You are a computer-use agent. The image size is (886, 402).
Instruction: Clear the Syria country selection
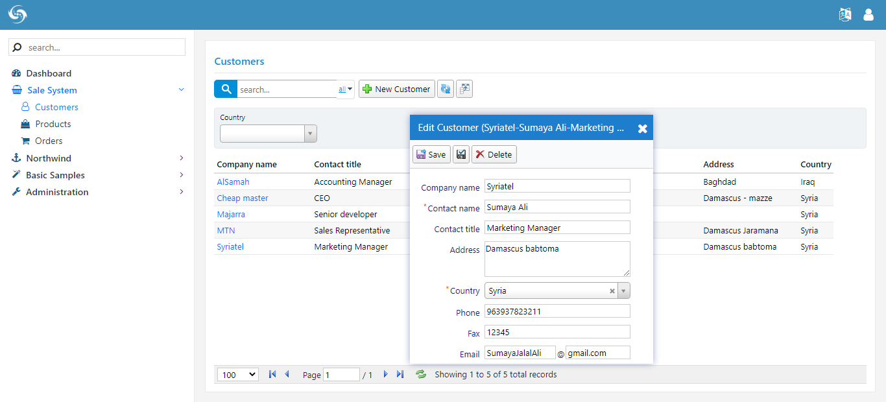[612, 291]
